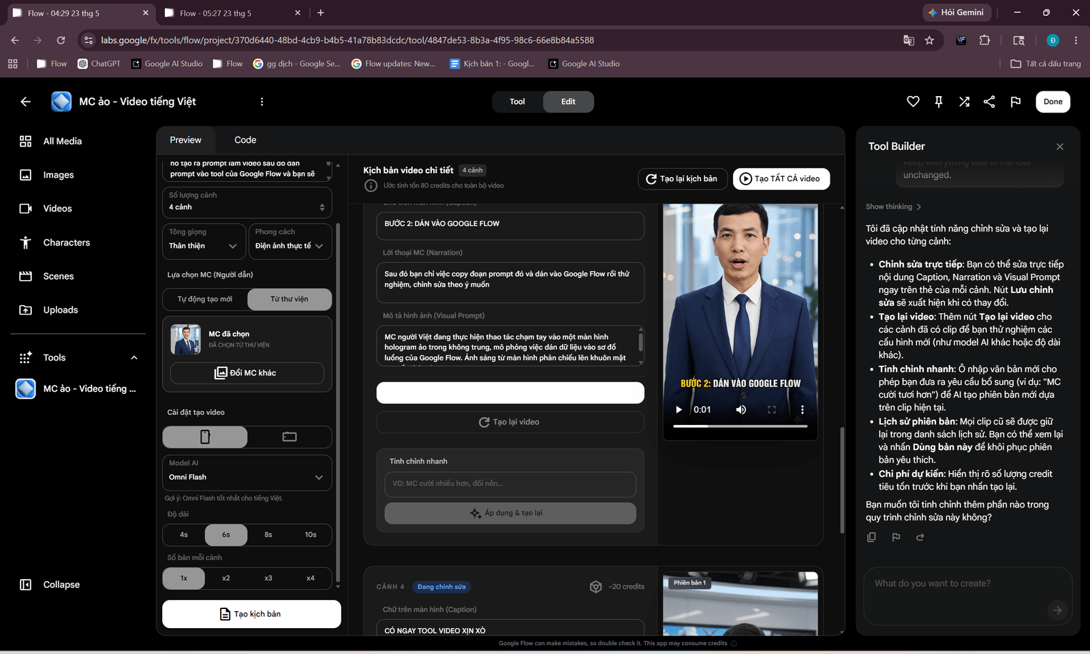Switch to the Preview tab
1090x654 pixels.
point(185,140)
